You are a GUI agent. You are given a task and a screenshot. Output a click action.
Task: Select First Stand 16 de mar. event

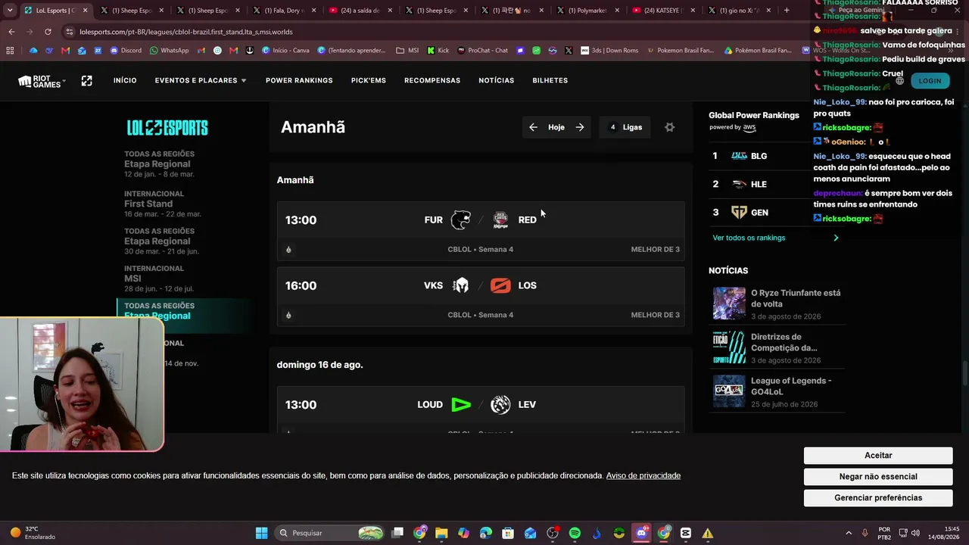163,204
